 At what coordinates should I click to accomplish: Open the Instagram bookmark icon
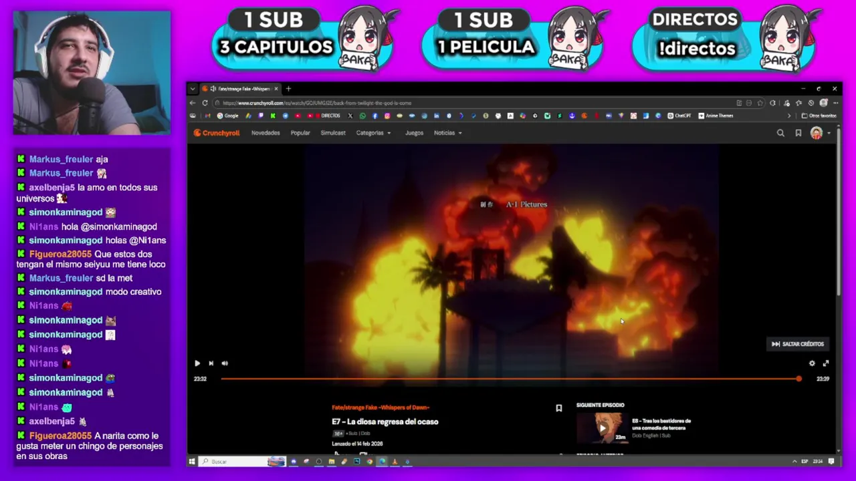[387, 116]
